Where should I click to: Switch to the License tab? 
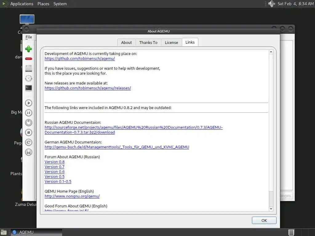click(171, 42)
